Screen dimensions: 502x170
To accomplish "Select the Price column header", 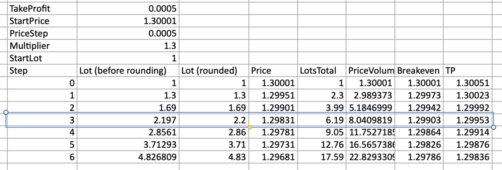I will click(x=273, y=71).
